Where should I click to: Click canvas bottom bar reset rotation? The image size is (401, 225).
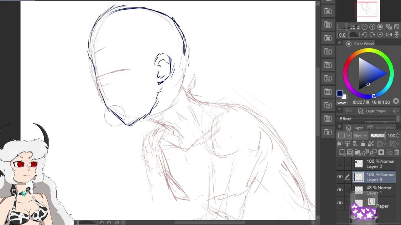(x=117, y=222)
